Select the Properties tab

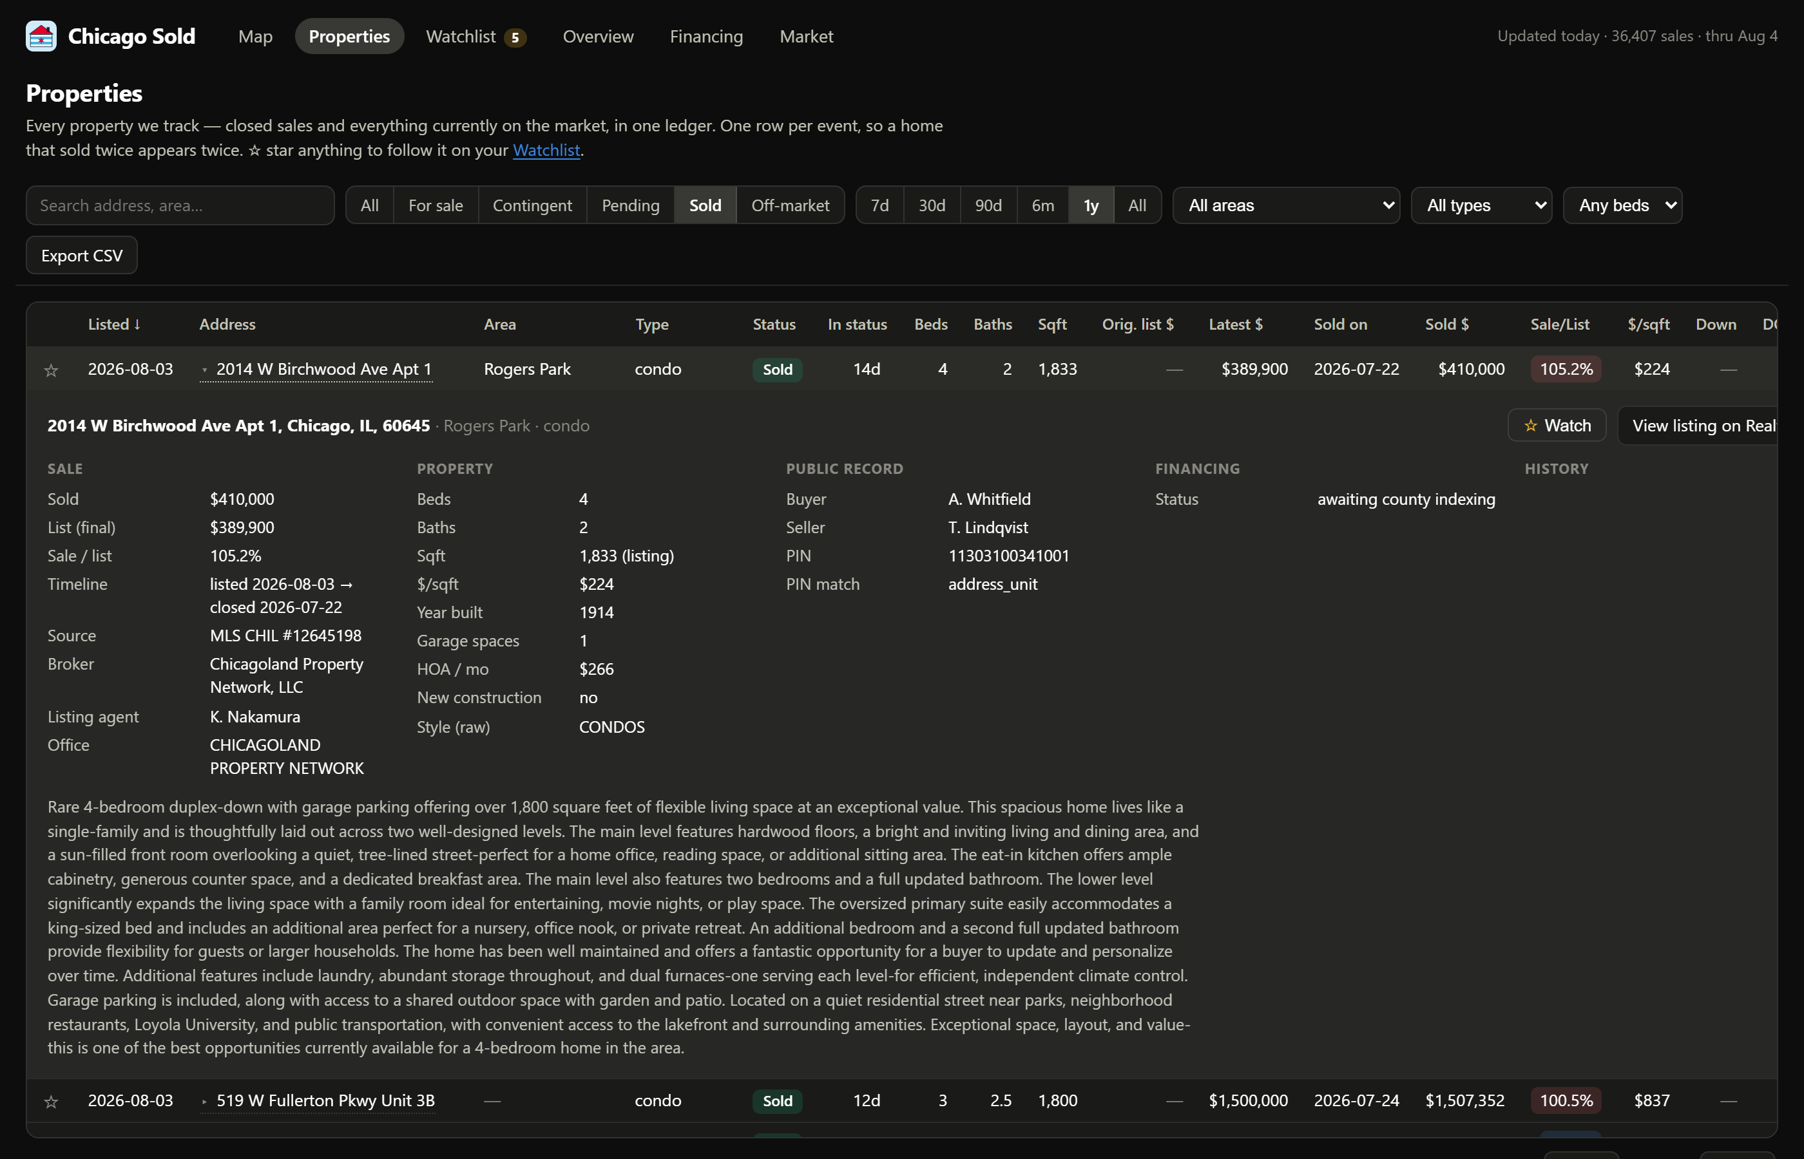(349, 36)
